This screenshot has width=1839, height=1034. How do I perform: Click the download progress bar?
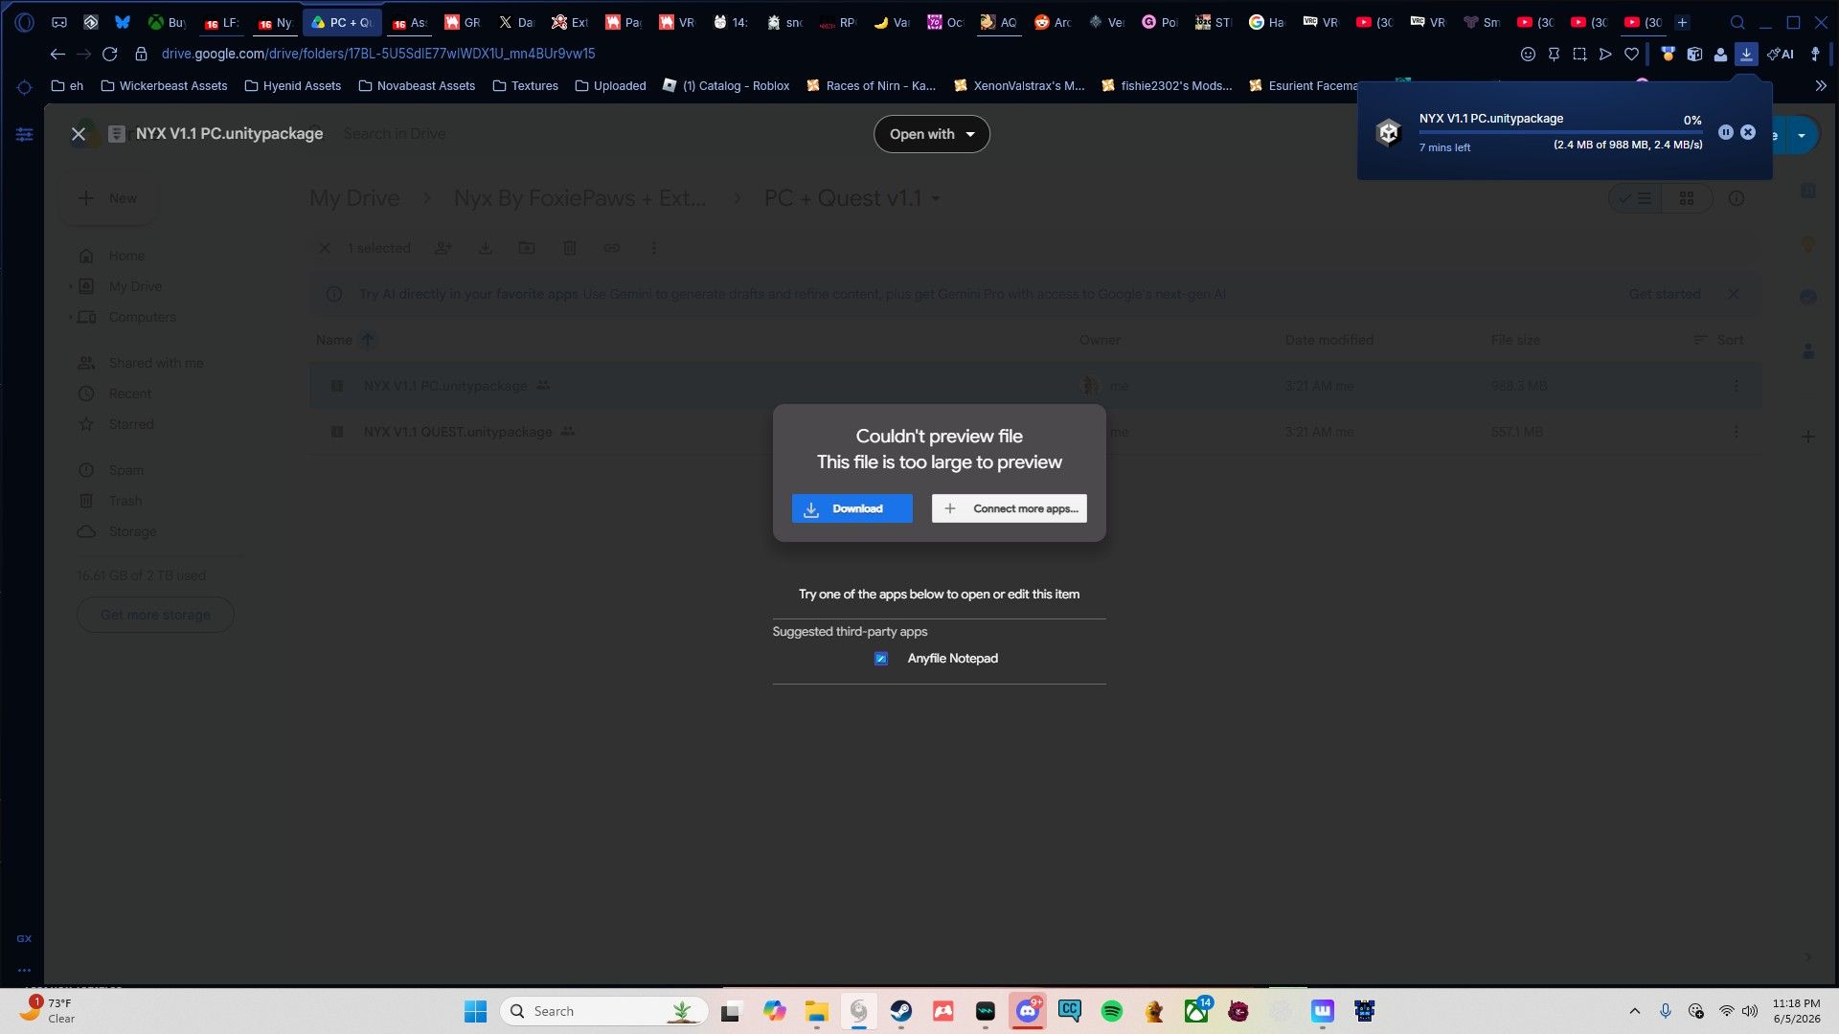tap(1560, 132)
